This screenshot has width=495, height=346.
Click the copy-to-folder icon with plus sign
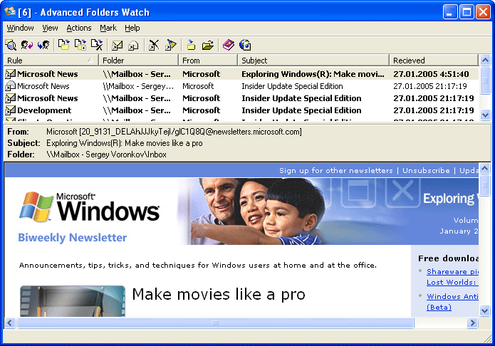tap(80, 45)
